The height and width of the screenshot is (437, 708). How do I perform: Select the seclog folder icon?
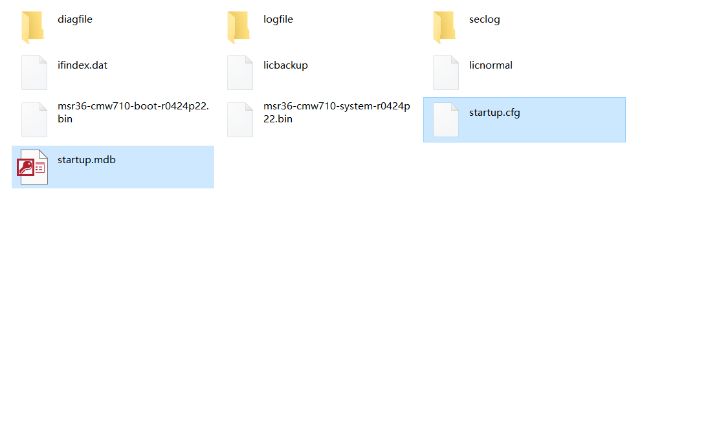[445, 27]
